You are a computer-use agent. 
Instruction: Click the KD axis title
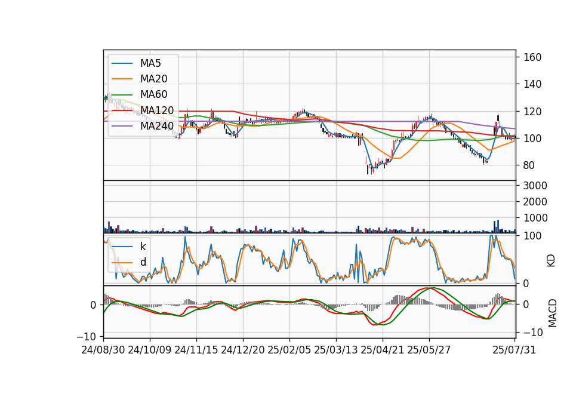[551, 260]
